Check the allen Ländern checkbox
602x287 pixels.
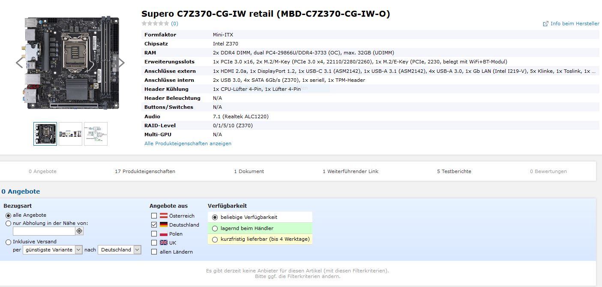tap(154, 252)
